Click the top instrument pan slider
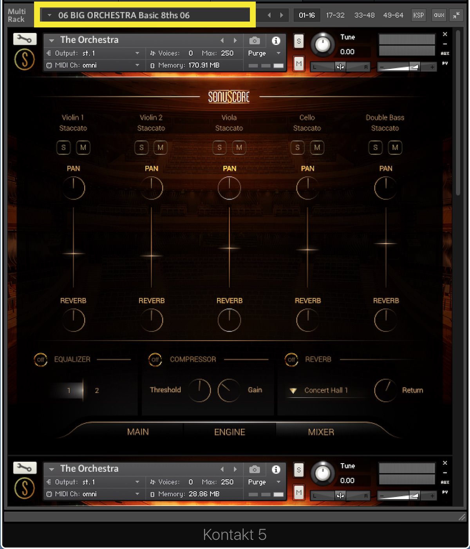 coord(340,67)
